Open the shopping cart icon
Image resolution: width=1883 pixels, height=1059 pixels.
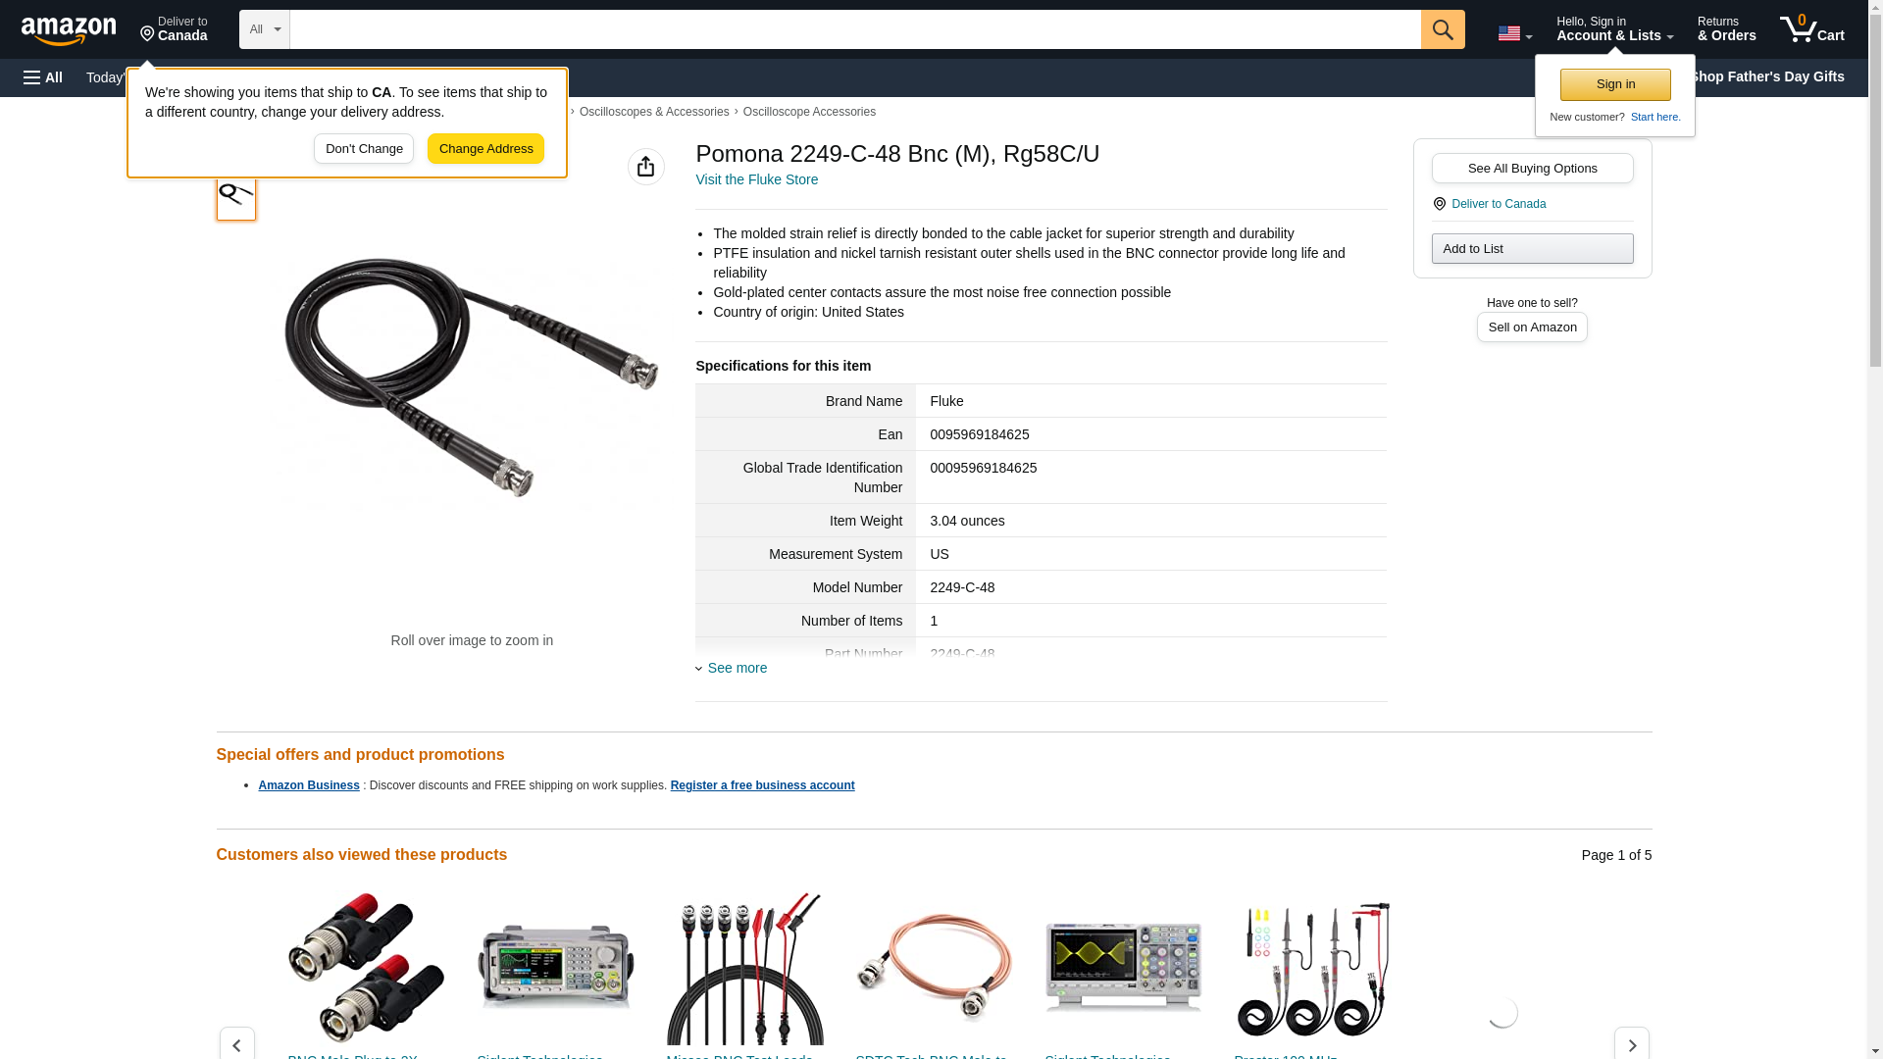point(1811,29)
